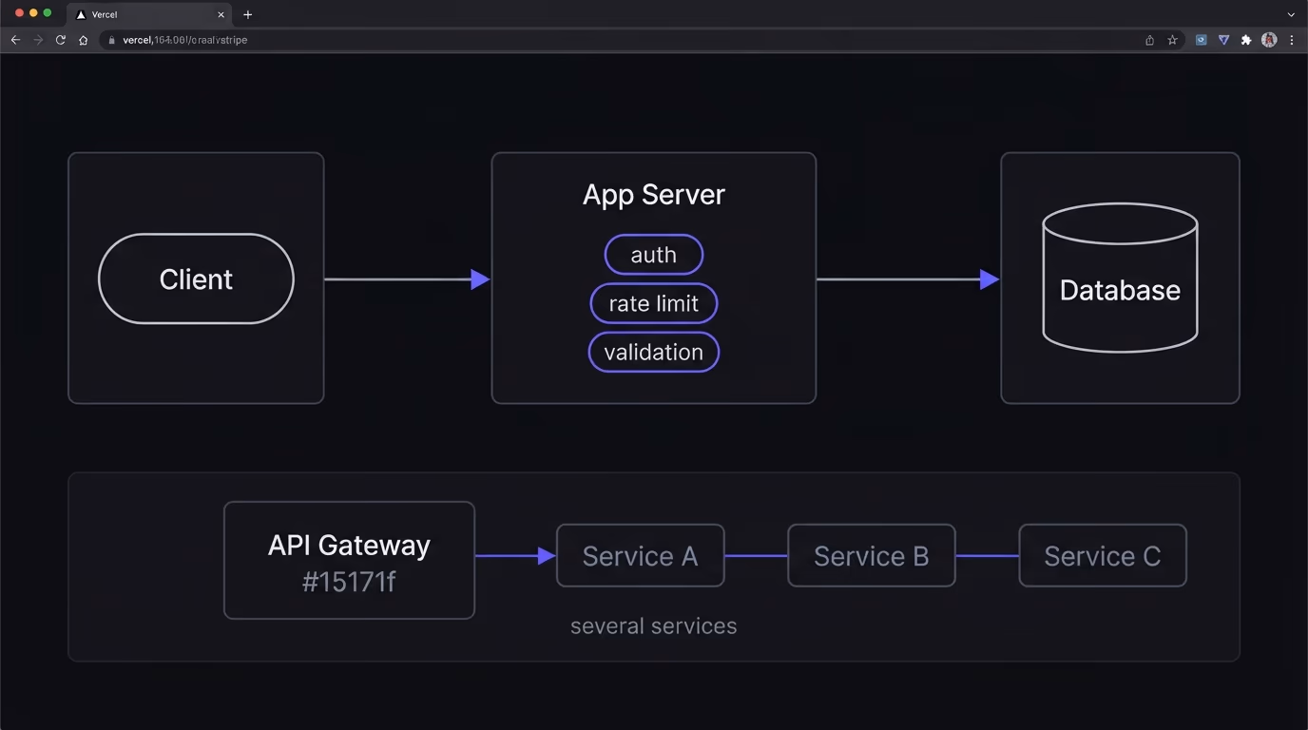Screen dimensions: 1308x730
Task: Select the auth pill
Action: pos(654,255)
